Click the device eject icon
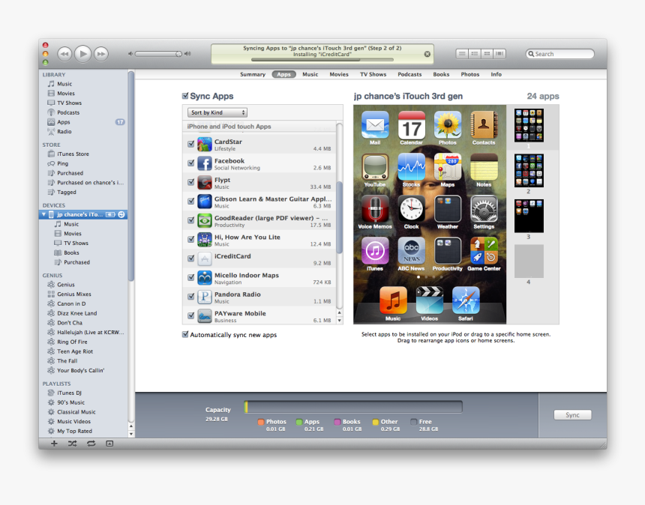The image size is (645, 505). pyautogui.click(x=121, y=214)
